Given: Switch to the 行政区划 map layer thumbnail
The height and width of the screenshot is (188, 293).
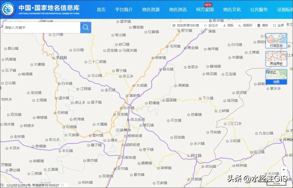Looking at the screenshot, I should coord(276,41).
